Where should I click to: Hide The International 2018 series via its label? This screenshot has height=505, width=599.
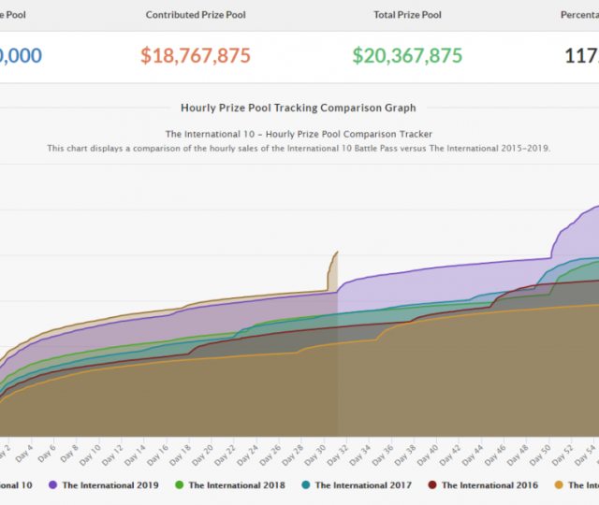click(x=239, y=485)
